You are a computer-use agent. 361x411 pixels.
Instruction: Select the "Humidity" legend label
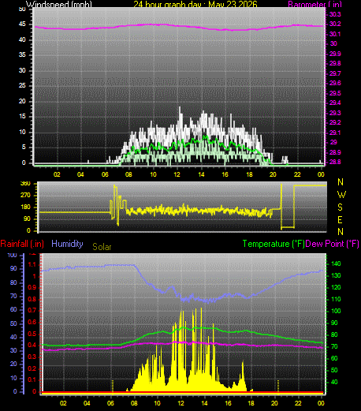[67, 244]
